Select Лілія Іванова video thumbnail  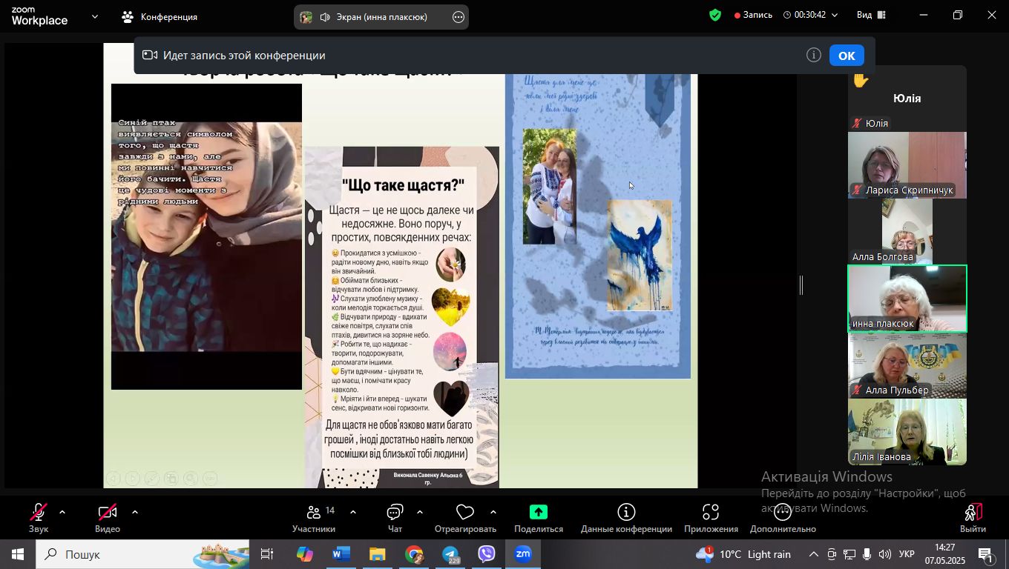tap(907, 432)
